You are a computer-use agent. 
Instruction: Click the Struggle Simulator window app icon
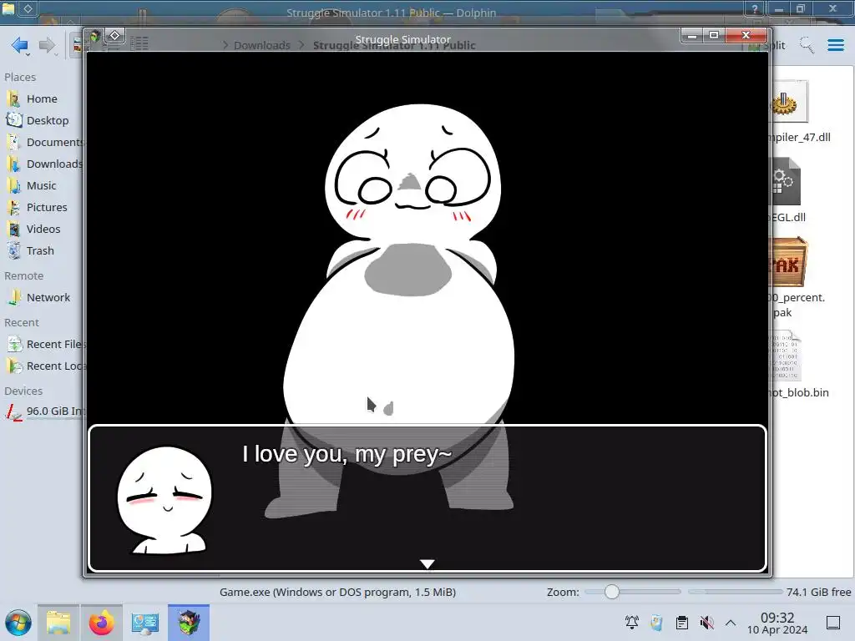pos(95,37)
